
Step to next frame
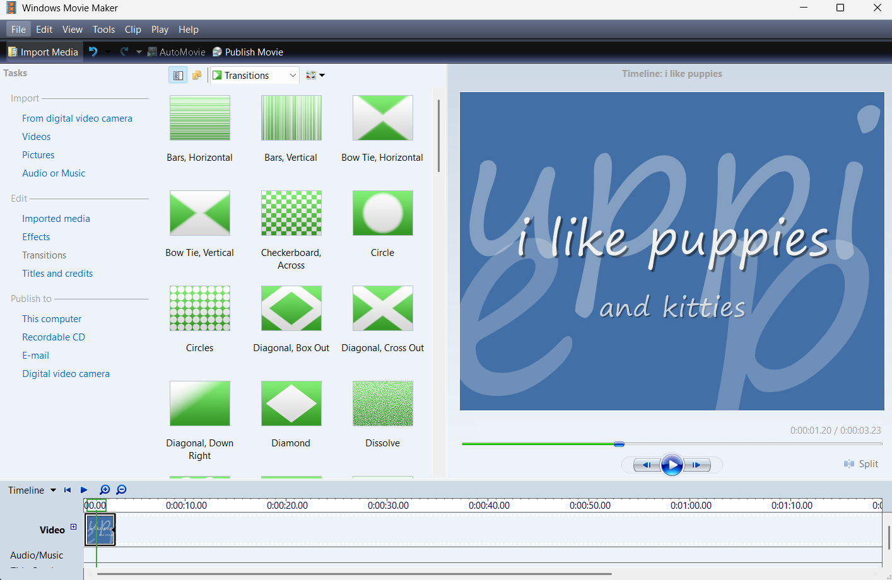(697, 465)
